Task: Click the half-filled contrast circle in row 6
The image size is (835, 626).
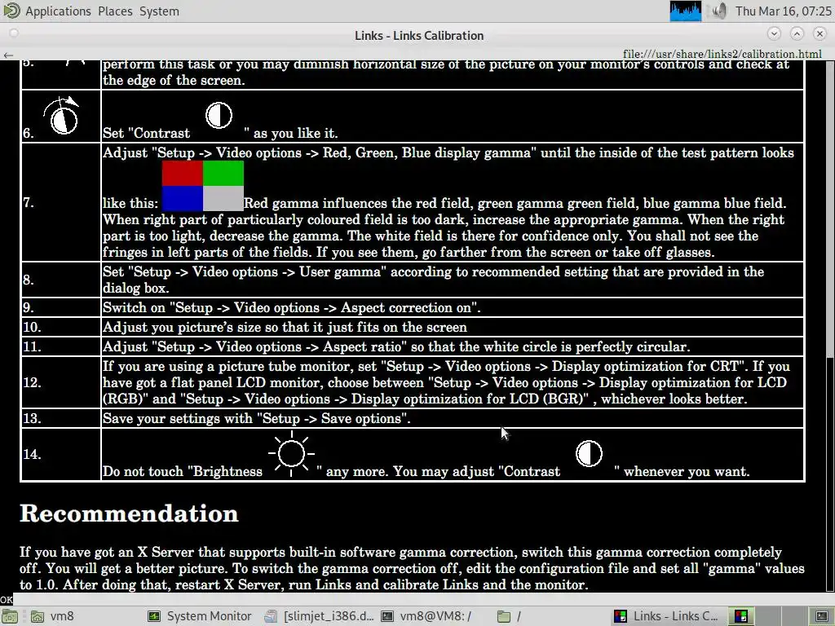Action: tap(219, 115)
